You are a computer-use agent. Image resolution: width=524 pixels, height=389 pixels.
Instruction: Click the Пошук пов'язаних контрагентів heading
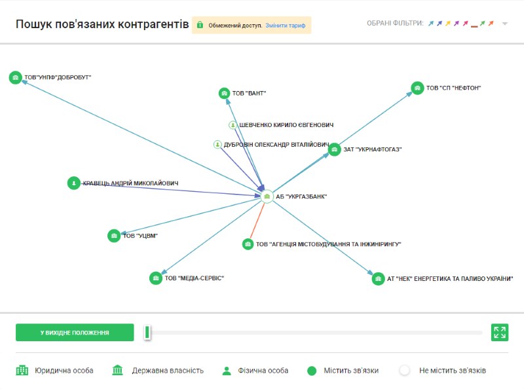click(x=102, y=24)
